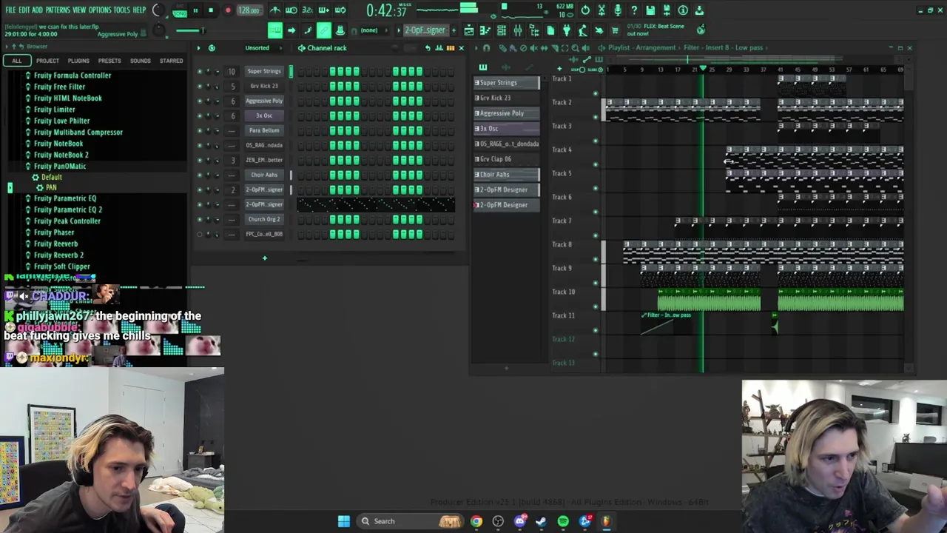Viewport: 947px width, 533px height.
Task: Switch browser to STARRED tab
Action: point(171,61)
